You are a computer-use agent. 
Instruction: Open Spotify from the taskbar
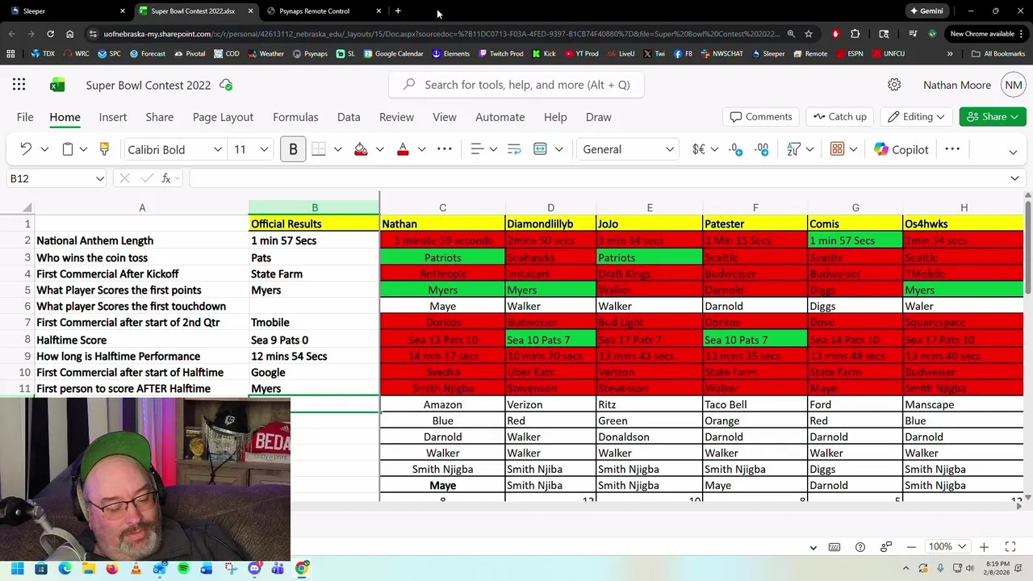click(x=183, y=568)
